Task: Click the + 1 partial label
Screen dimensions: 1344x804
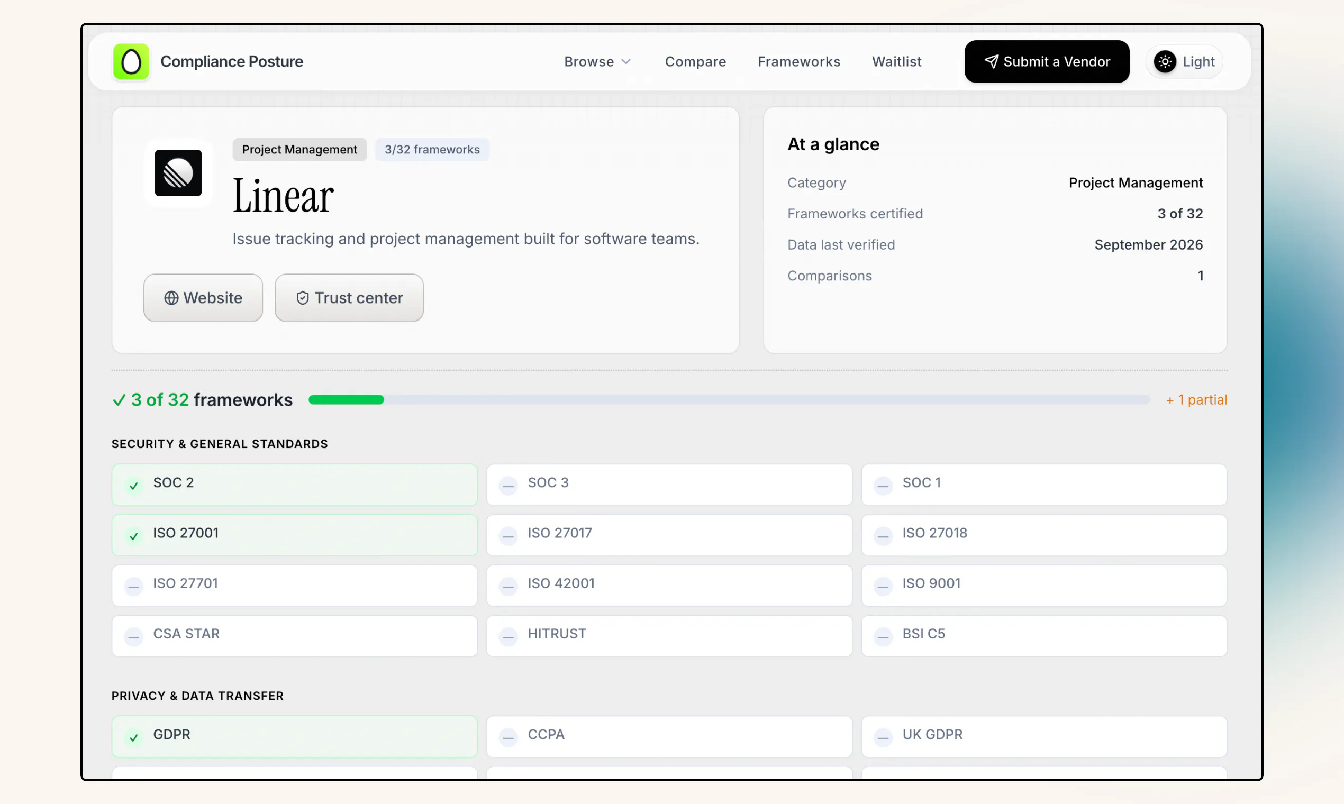Action: click(x=1196, y=400)
